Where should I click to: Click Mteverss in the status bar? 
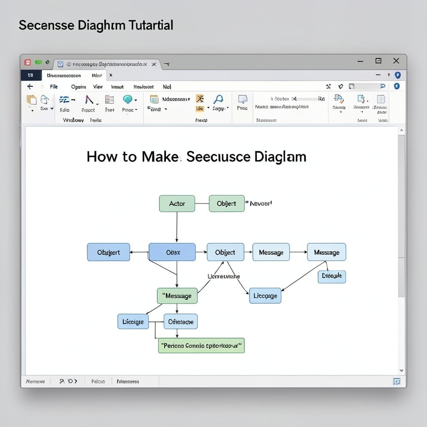[128, 381]
